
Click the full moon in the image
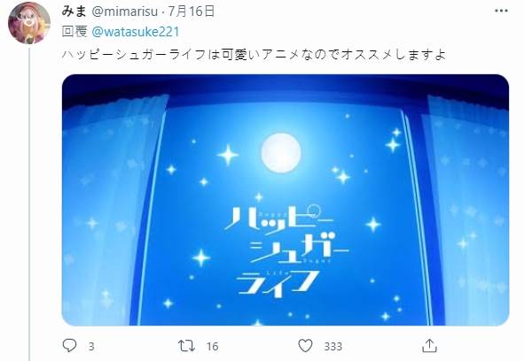click(x=281, y=153)
